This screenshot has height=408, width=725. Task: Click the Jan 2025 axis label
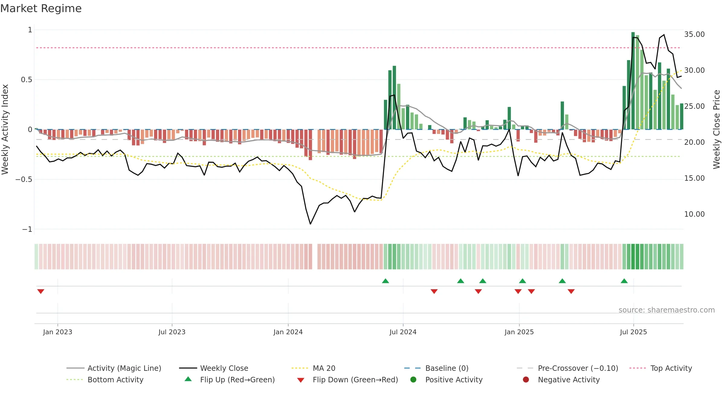click(519, 332)
